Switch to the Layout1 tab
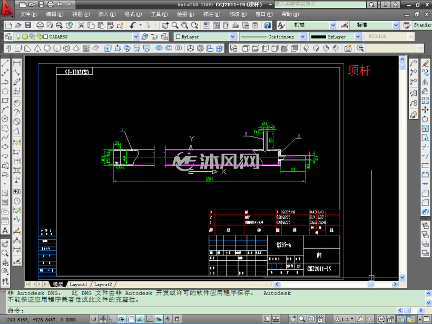Image resolution: width=432 pixels, height=324 pixels. click(x=78, y=284)
